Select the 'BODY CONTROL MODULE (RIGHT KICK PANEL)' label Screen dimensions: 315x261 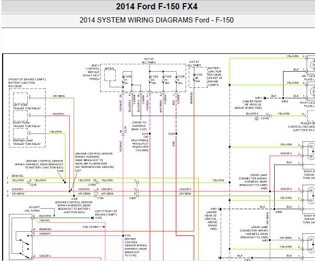pyautogui.click(x=91, y=72)
